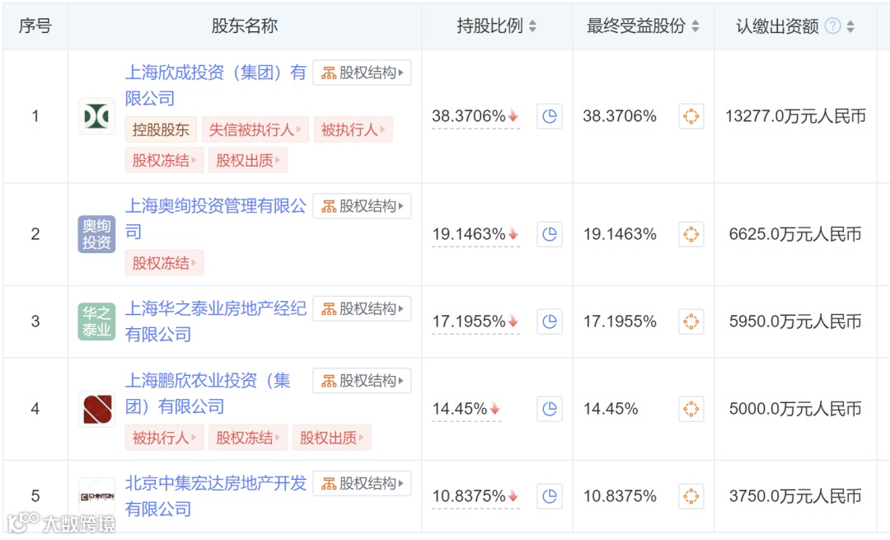The width and height of the screenshot is (890, 540).
Task: Open 股权冻结 tag for 上海欣成投资
Action: point(165,160)
